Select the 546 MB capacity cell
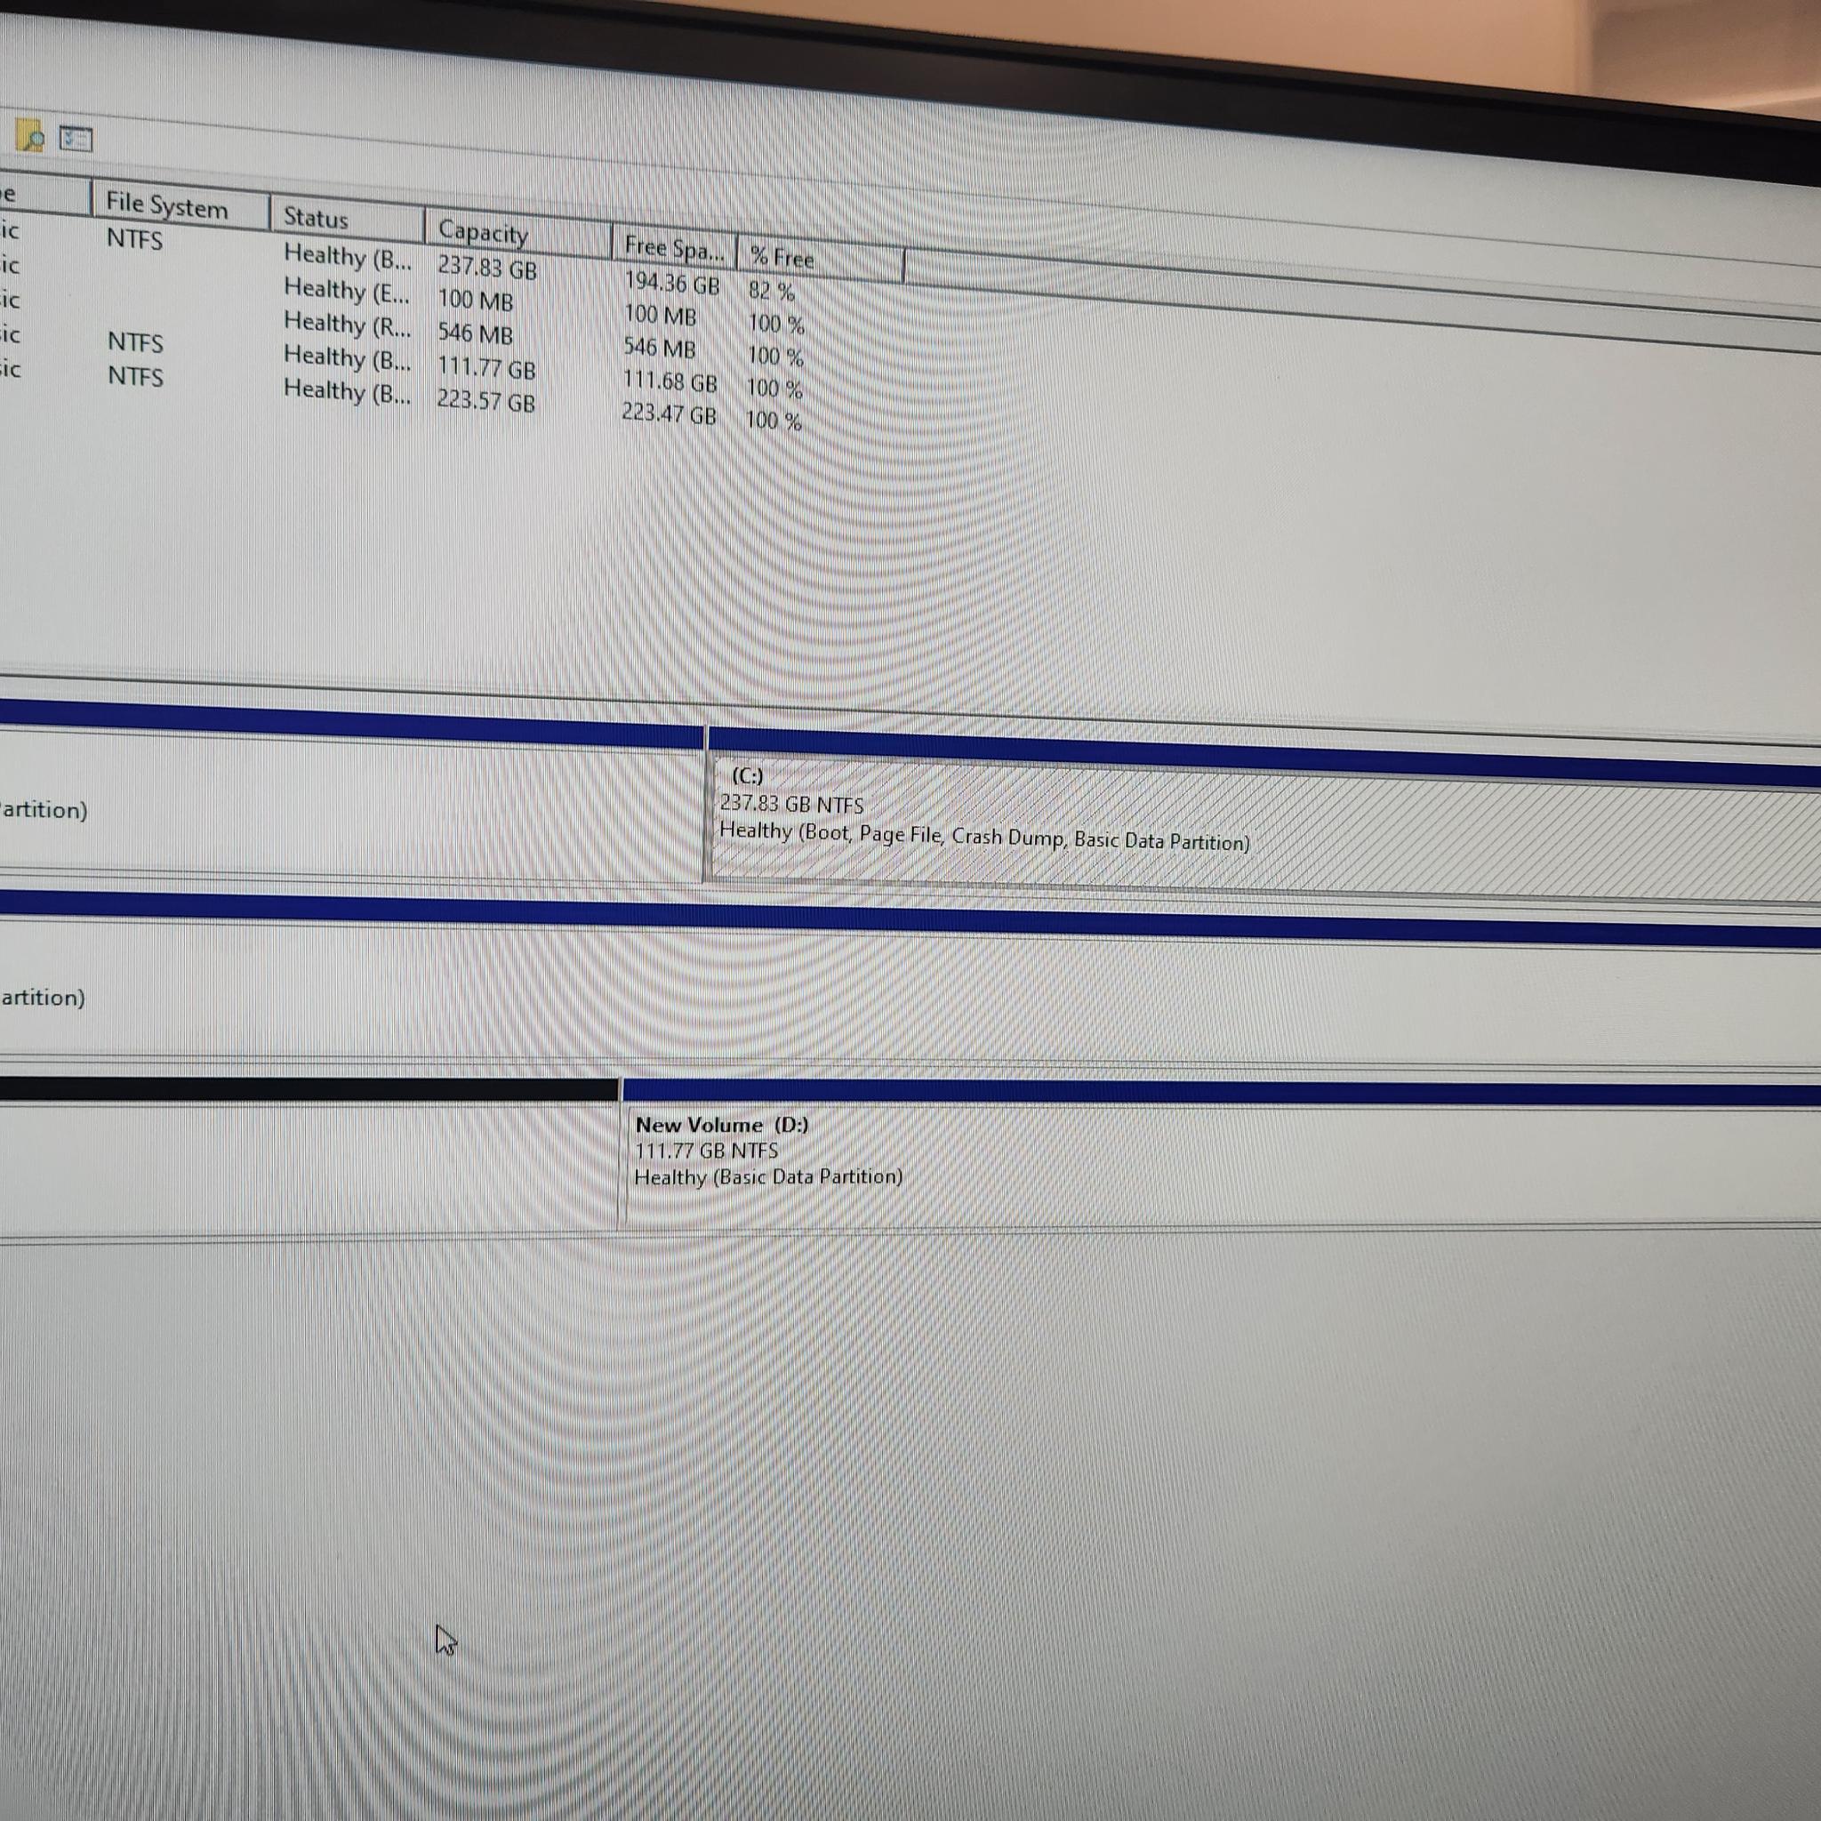1821x1821 pixels. (x=475, y=334)
